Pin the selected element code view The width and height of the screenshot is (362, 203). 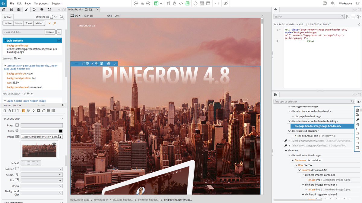click(x=359, y=24)
